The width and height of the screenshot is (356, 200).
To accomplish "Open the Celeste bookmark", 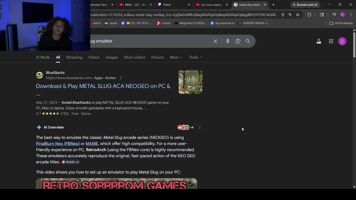I will (x=164, y=23).
